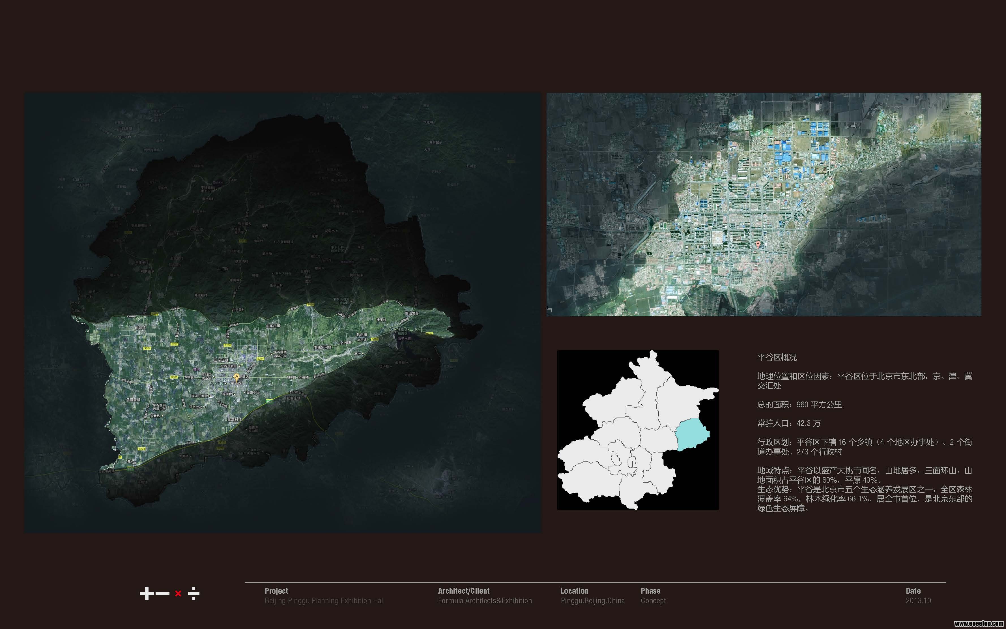Screen dimensions: 1006x629
Task: Click the '南独乐河镇' label on the map
Action: (x=323, y=347)
